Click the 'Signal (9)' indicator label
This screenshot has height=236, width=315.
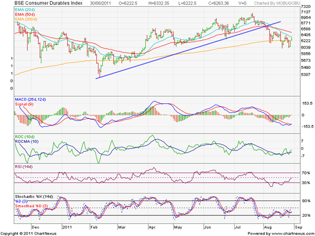tap(24, 104)
